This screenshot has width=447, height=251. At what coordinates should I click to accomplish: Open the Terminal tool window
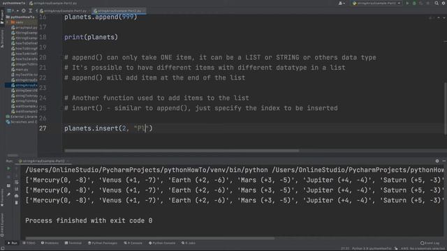pos(73,243)
